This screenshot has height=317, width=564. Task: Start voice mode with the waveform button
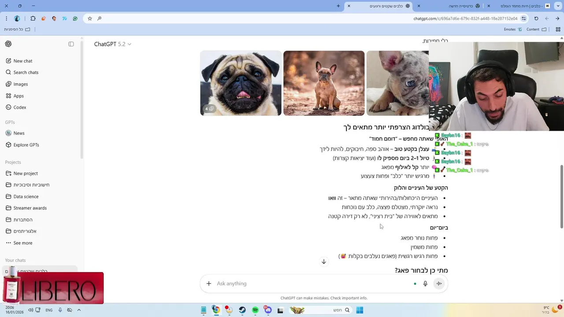439,284
